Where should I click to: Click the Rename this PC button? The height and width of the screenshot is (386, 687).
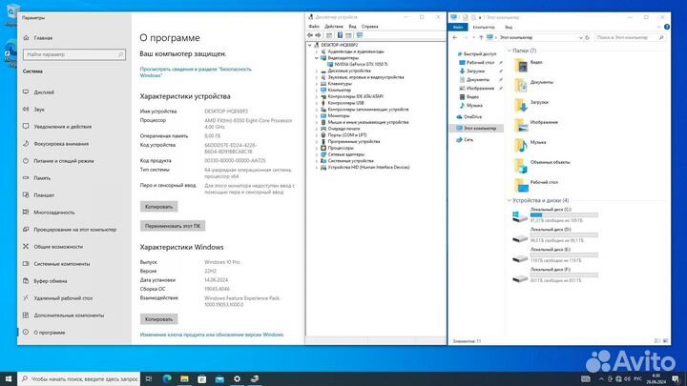point(173,226)
